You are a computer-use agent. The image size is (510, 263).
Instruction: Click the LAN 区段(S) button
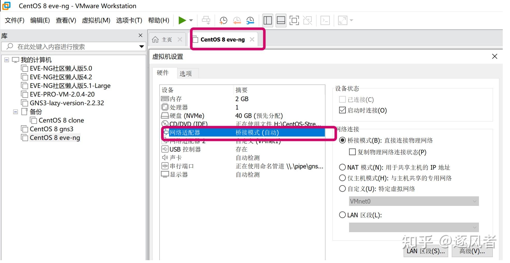coord(425,251)
